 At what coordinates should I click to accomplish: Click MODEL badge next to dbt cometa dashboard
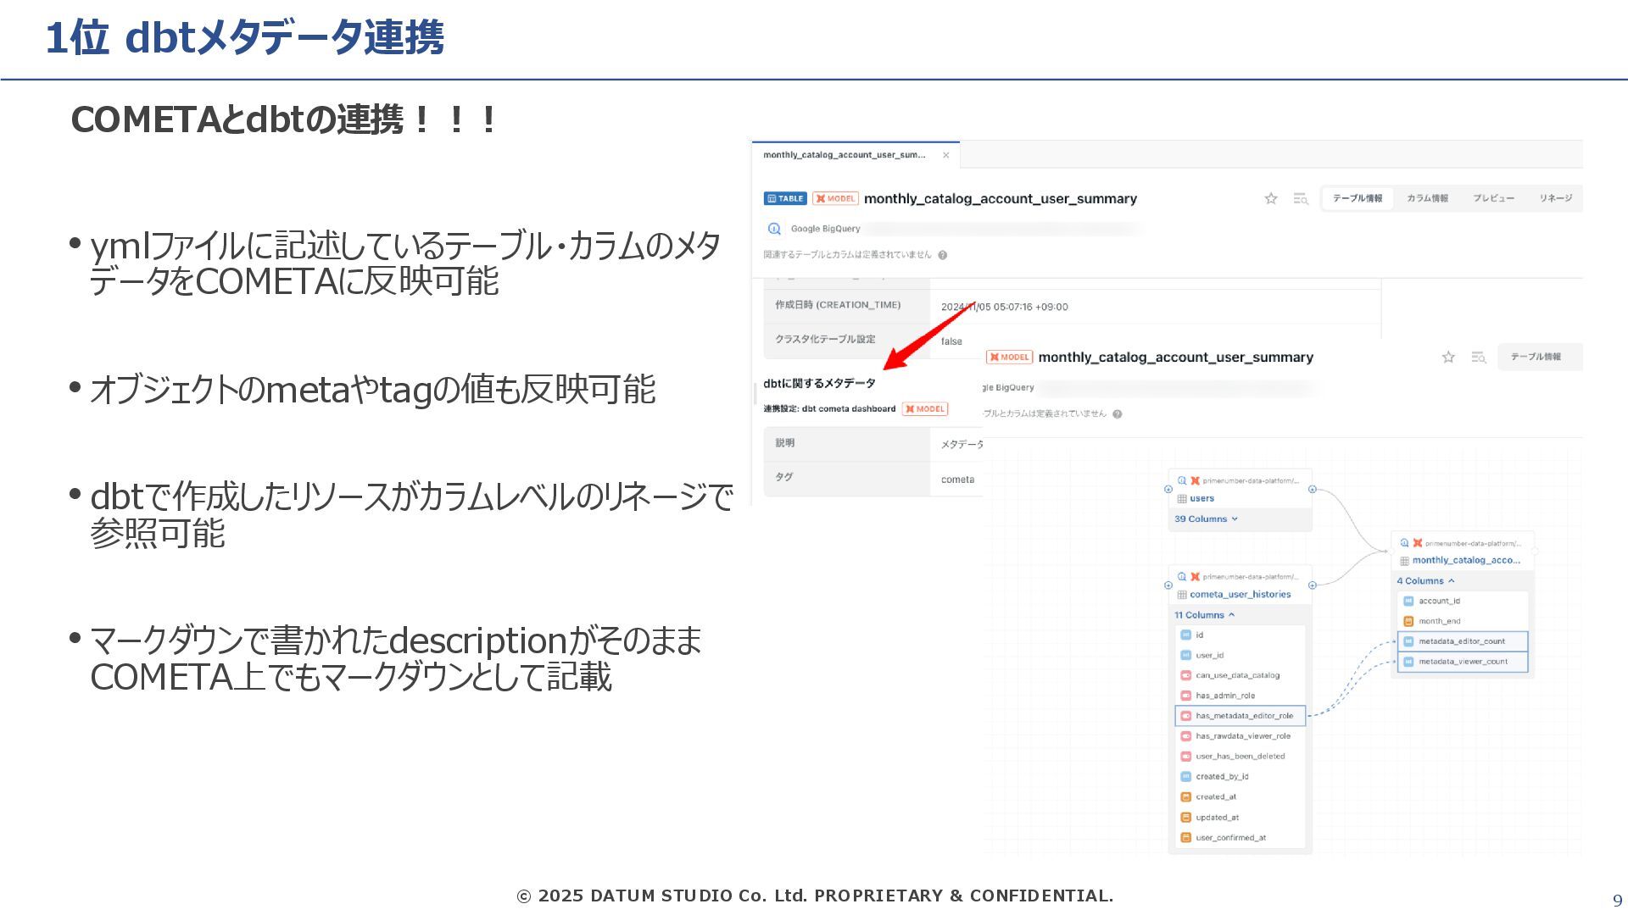pos(925,409)
